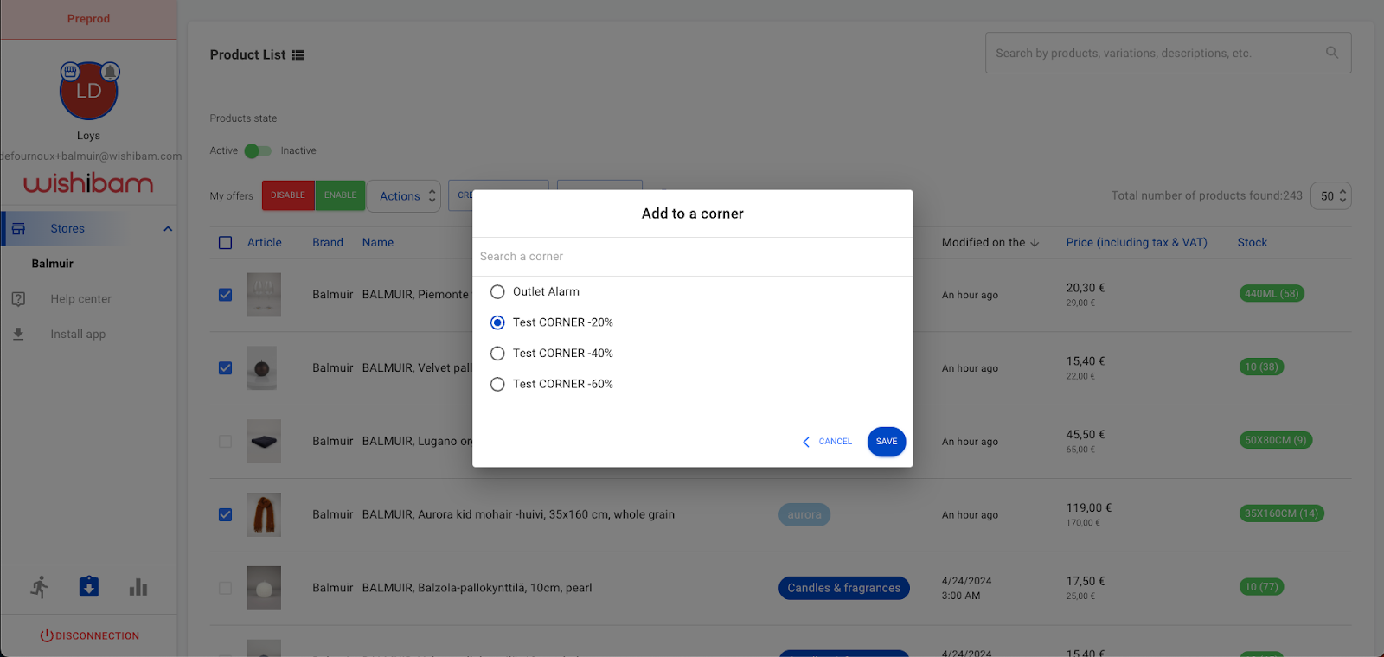Screen dimensions: 1384x657
Task: Click the 440ML (58) stock badge
Action: click(x=1272, y=294)
